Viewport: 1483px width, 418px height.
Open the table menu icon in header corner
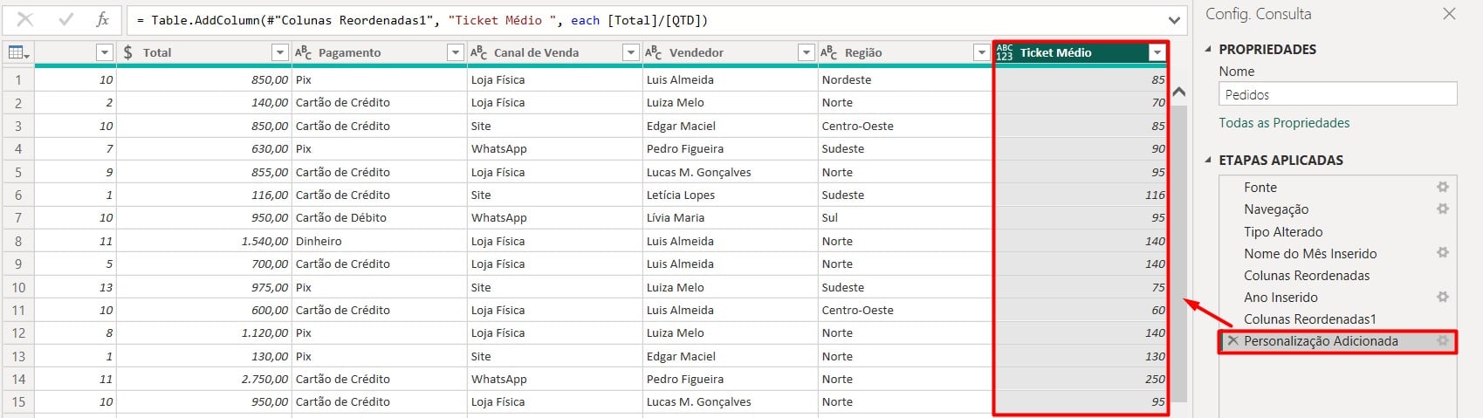[x=18, y=52]
